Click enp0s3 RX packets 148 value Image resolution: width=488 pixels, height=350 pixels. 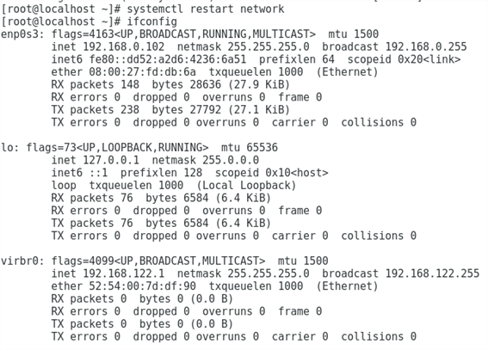pos(130,84)
